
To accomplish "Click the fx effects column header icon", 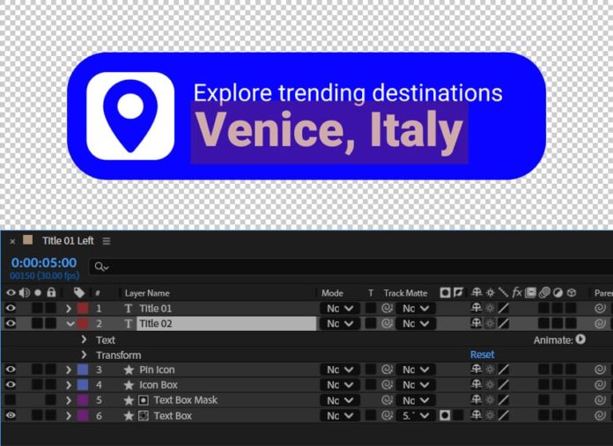I will click(517, 293).
